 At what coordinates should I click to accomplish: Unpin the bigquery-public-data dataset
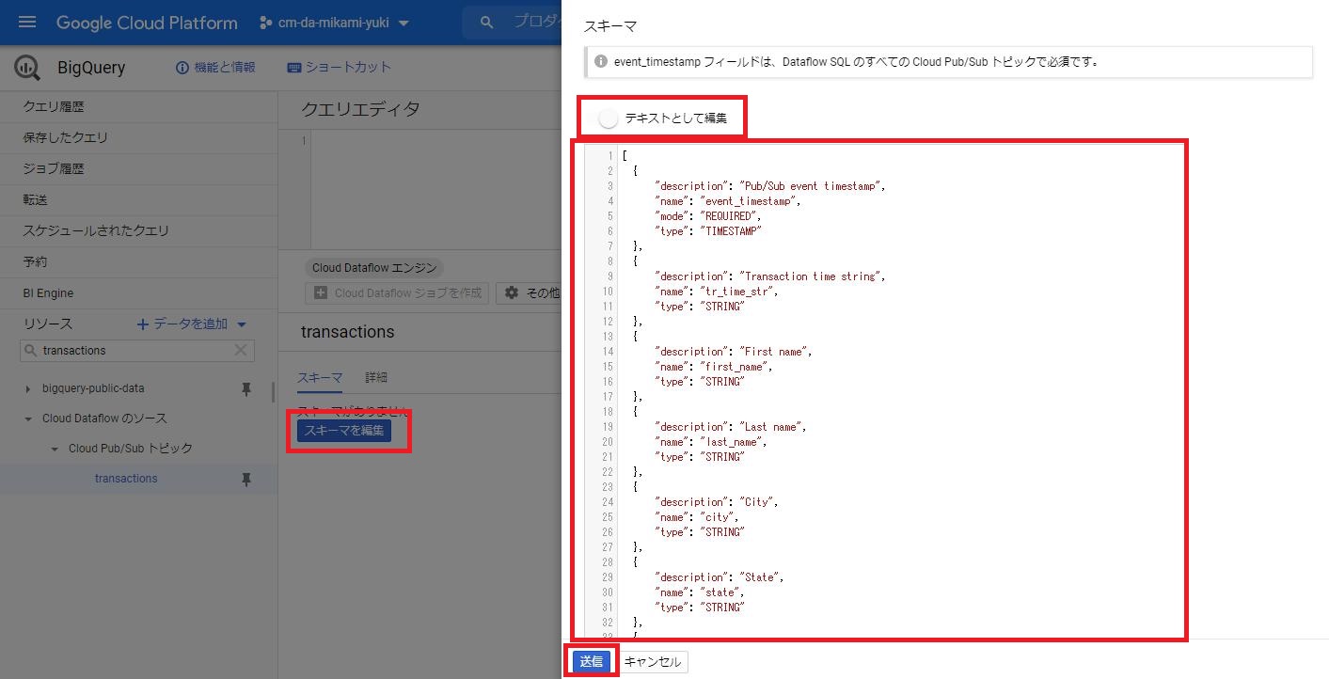point(245,387)
